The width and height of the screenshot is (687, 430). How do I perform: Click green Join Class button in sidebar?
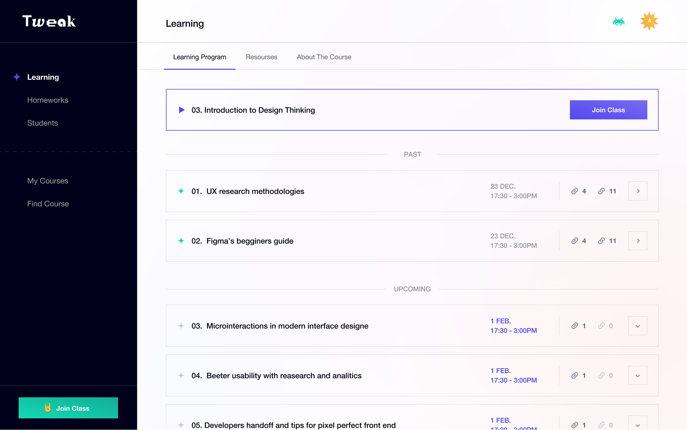point(68,408)
